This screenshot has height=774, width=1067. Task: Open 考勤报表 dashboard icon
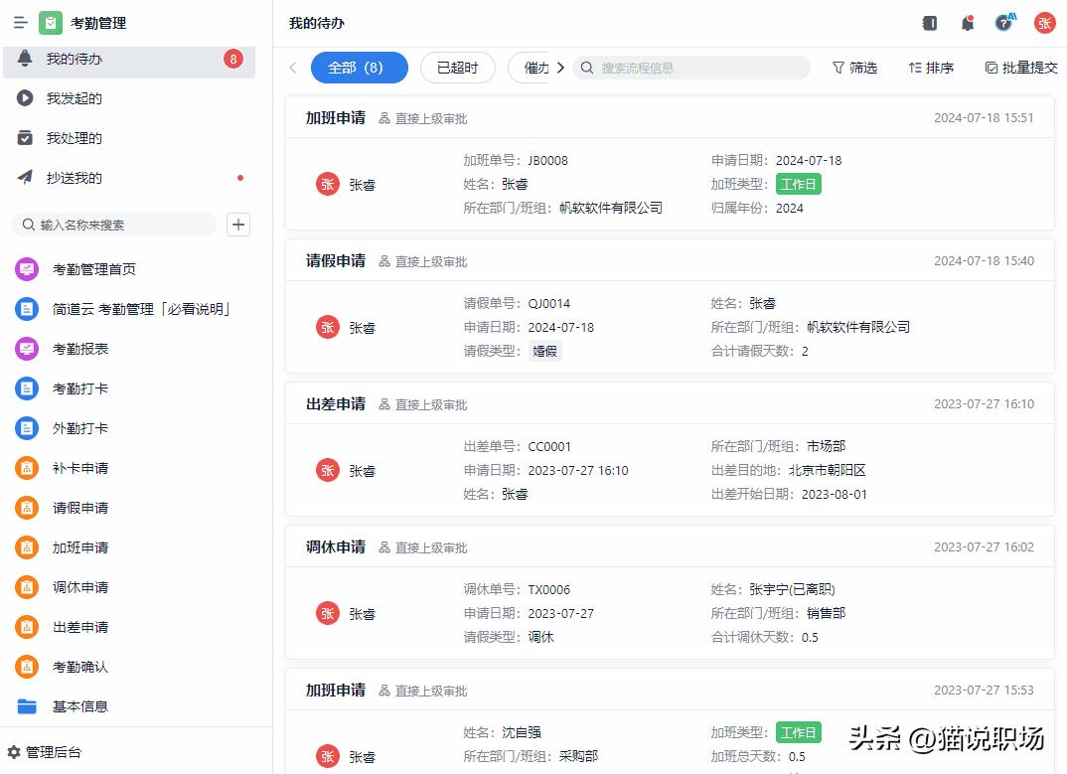pyautogui.click(x=27, y=349)
